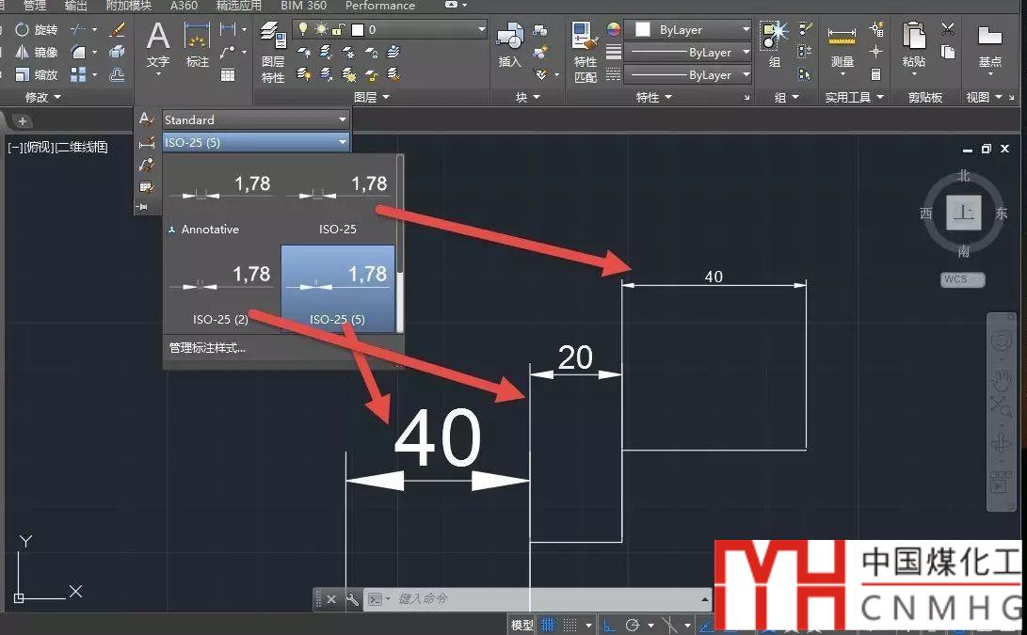Toggle the Model (模型) space button
1027x635 pixels.
point(522,625)
